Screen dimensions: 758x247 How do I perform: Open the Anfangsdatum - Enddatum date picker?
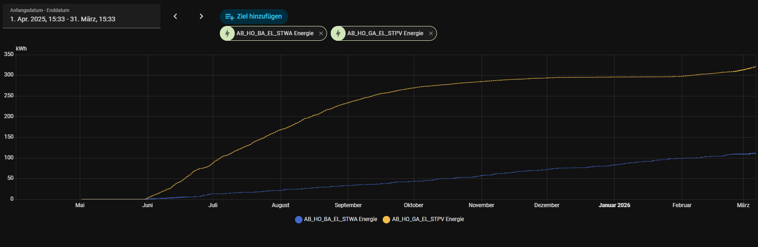click(x=82, y=16)
